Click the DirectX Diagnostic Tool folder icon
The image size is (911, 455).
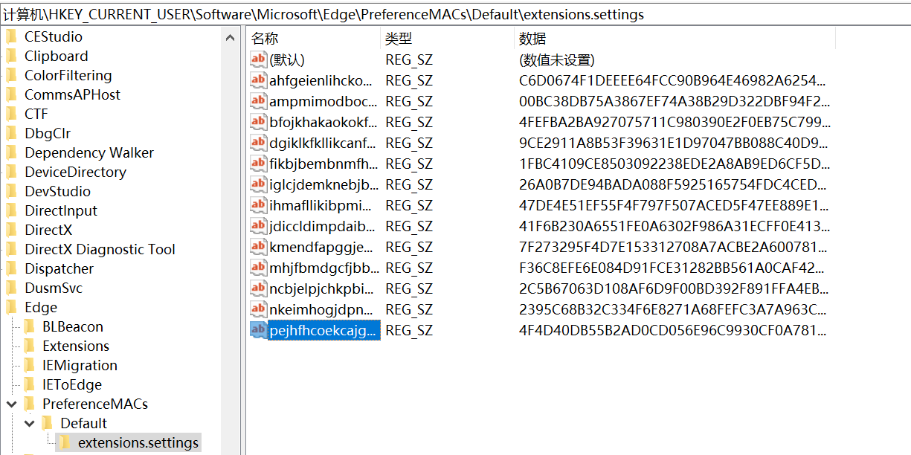[12, 249]
